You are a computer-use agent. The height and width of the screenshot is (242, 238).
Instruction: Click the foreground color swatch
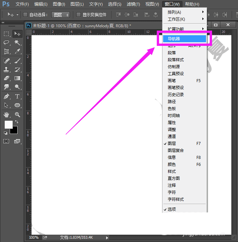point(8,124)
